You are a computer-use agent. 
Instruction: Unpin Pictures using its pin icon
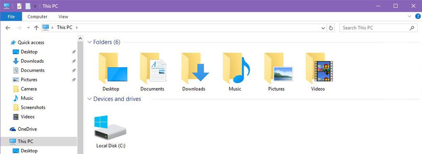(74, 80)
